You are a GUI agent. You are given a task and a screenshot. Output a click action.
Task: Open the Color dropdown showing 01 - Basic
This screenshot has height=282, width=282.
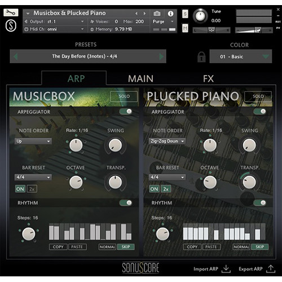pos(241,56)
